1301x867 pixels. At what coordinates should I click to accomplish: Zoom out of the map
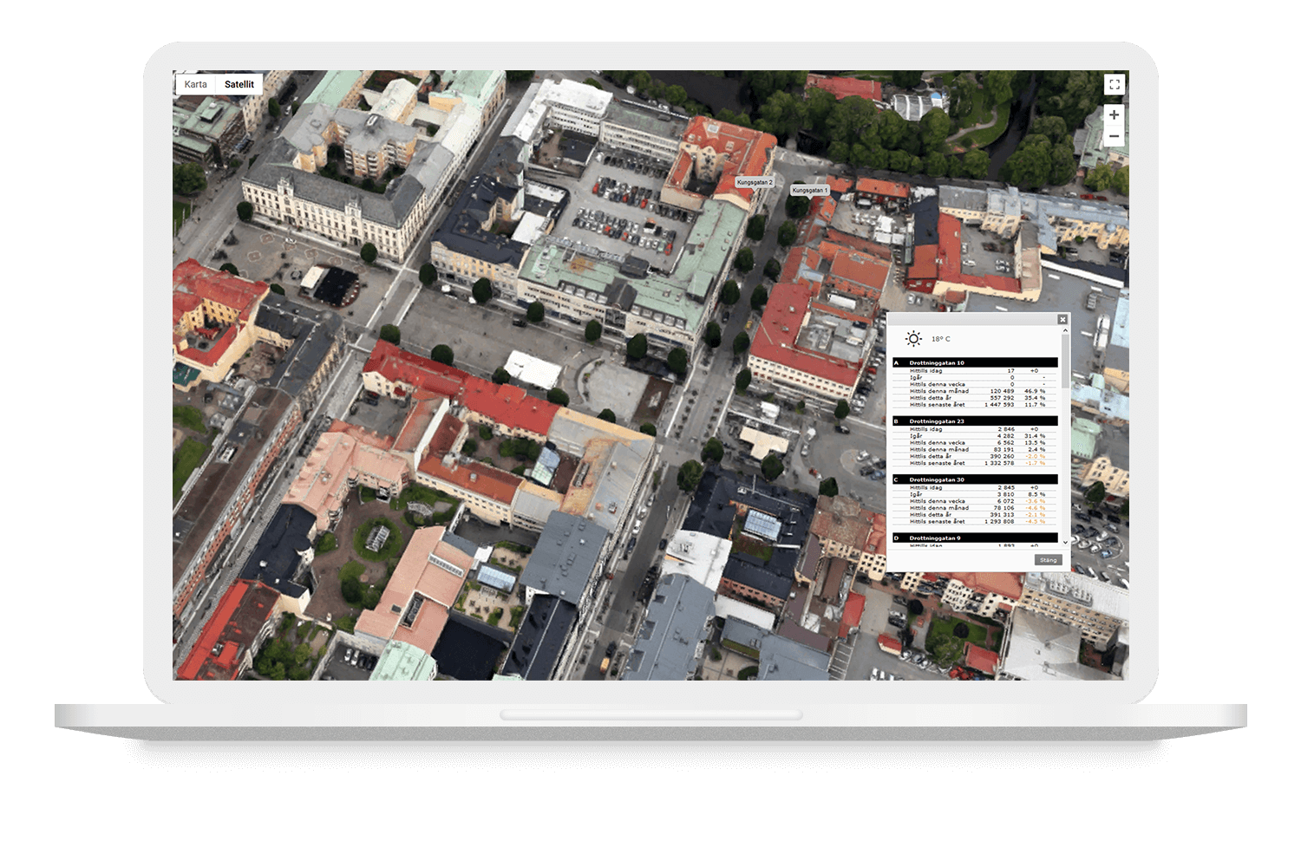click(1114, 136)
